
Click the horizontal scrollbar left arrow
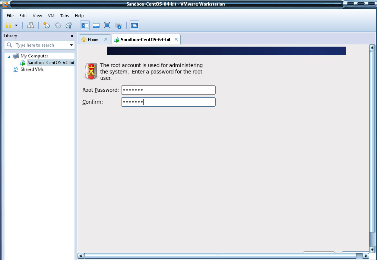tap(80, 256)
